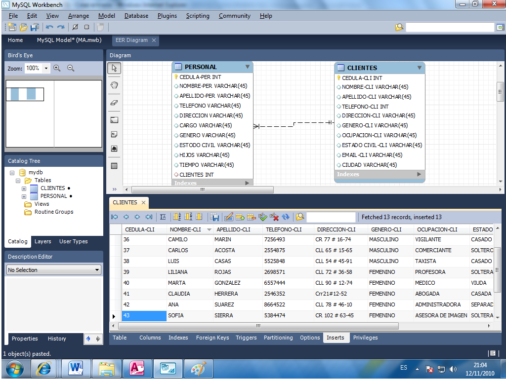This screenshot has height=379, width=506.
Task: Go to first record
Action: pos(114,217)
